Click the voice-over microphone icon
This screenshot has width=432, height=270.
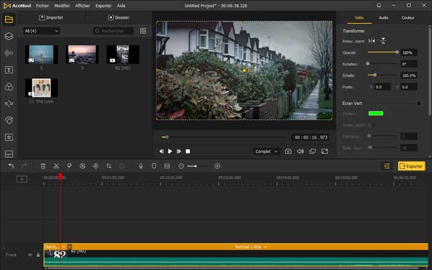(140, 166)
